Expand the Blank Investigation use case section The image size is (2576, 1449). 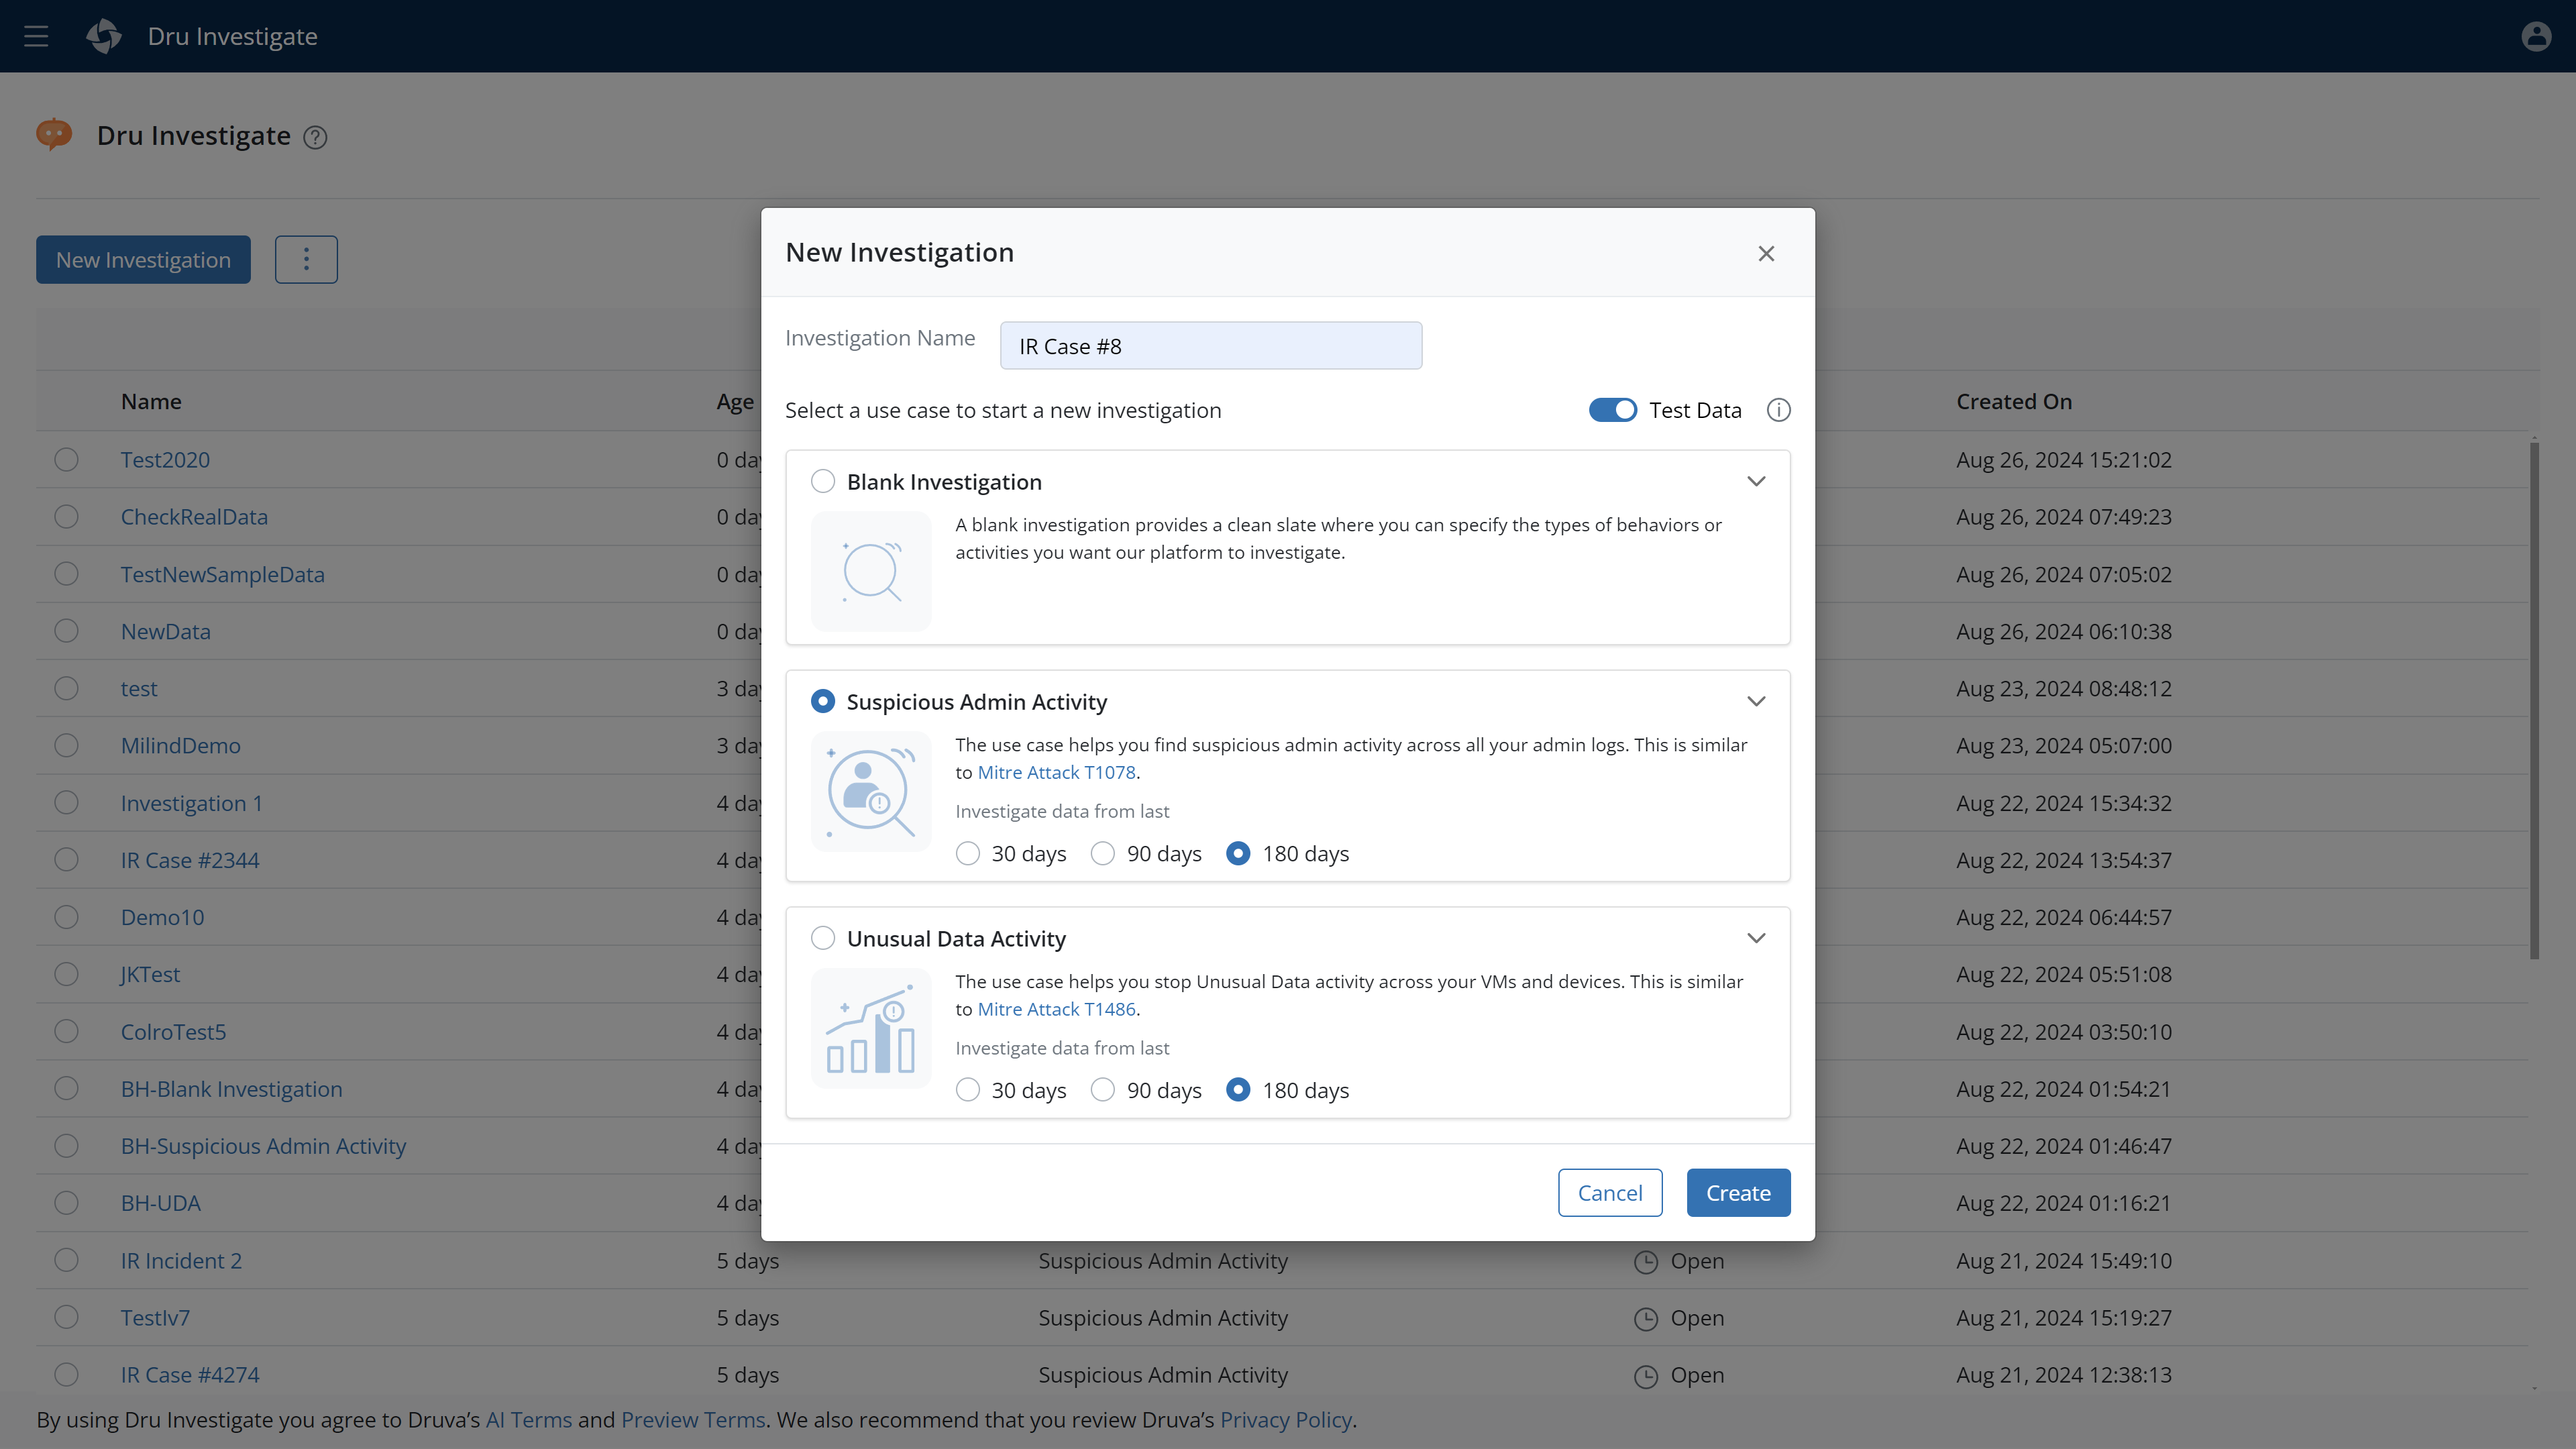click(x=1754, y=481)
